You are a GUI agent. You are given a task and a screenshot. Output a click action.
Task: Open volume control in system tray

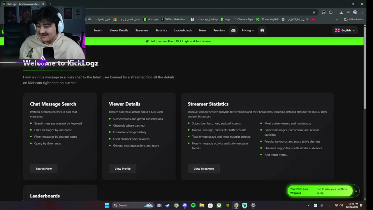(x=341, y=205)
